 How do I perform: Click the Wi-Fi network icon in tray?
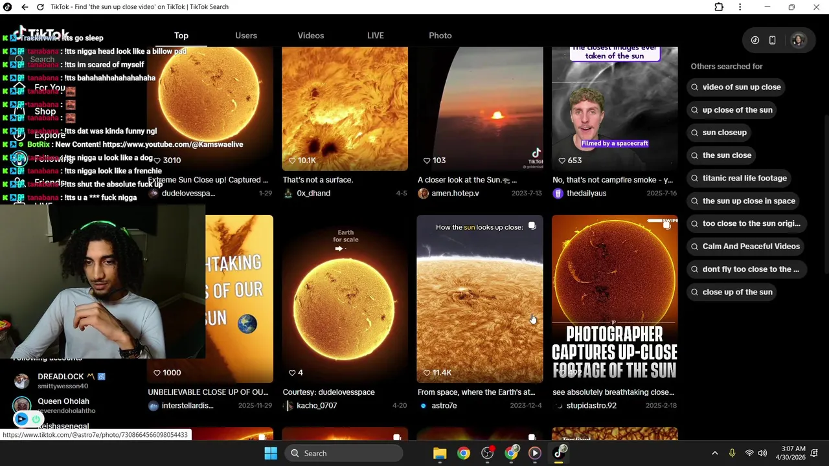click(749, 453)
